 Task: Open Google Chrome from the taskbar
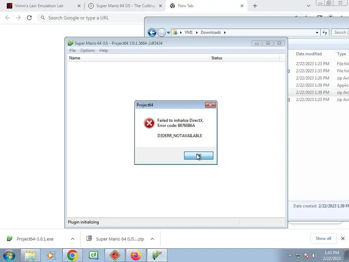click(x=72, y=255)
